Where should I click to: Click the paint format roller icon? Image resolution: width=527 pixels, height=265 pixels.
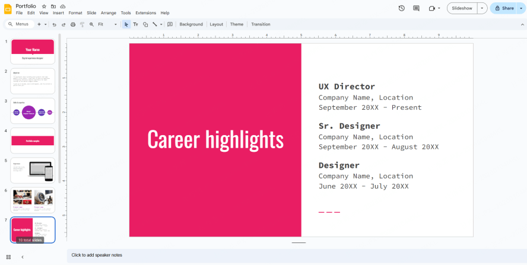click(x=82, y=24)
